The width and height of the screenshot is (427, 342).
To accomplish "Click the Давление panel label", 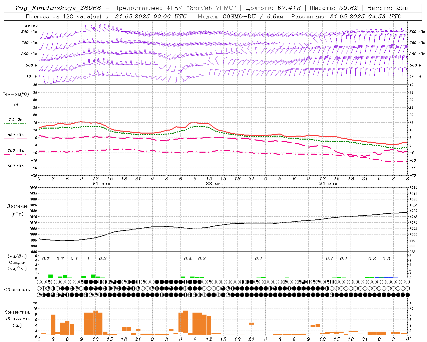I will click(x=17, y=206).
